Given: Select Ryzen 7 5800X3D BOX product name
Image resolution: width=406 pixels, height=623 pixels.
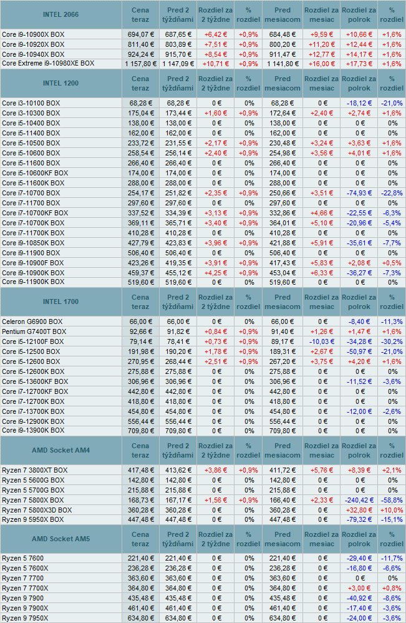Looking at the screenshot, I should pos(37,510).
